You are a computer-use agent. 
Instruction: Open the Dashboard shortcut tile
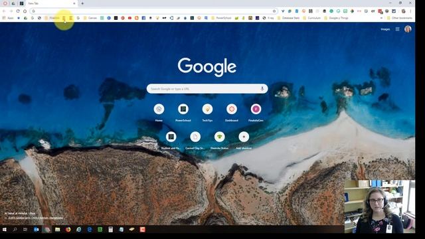coord(232,112)
